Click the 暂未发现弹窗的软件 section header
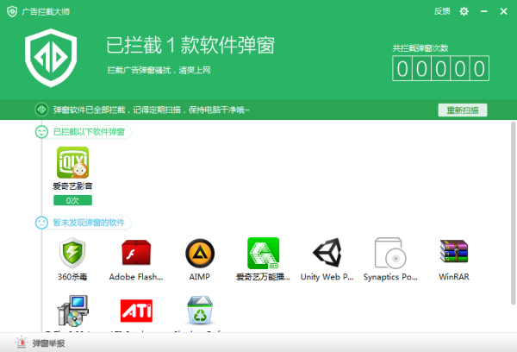 pos(88,223)
